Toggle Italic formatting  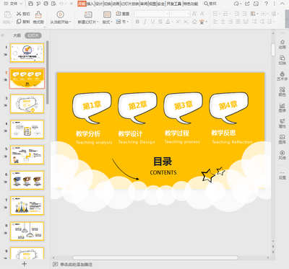coord(145,22)
